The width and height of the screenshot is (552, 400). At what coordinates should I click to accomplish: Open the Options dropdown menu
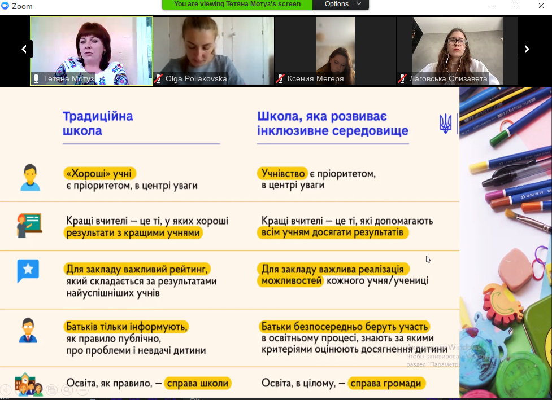pos(343,4)
